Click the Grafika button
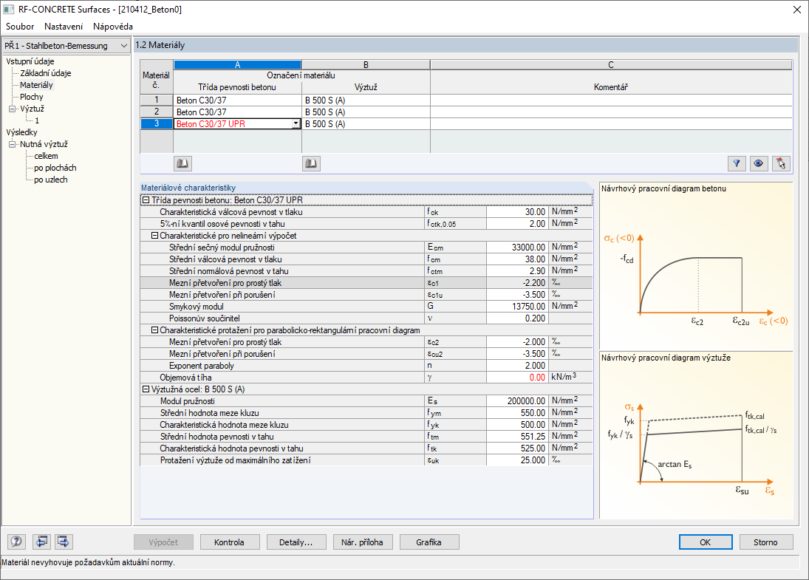The height and width of the screenshot is (580, 809). tap(429, 542)
